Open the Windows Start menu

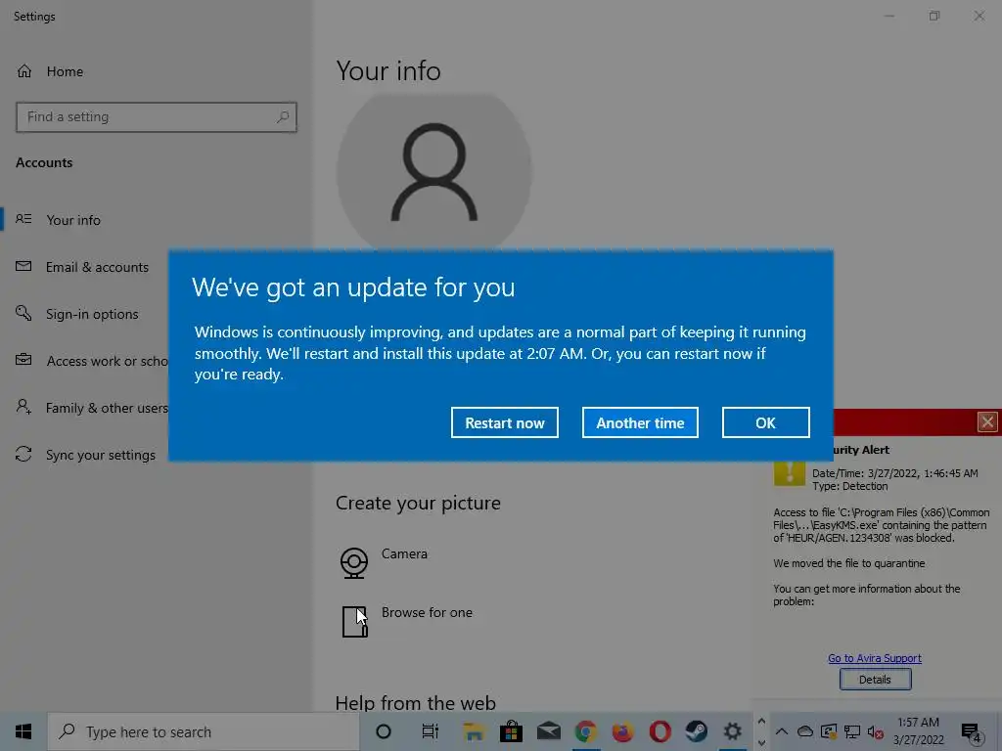click(23, 731)
